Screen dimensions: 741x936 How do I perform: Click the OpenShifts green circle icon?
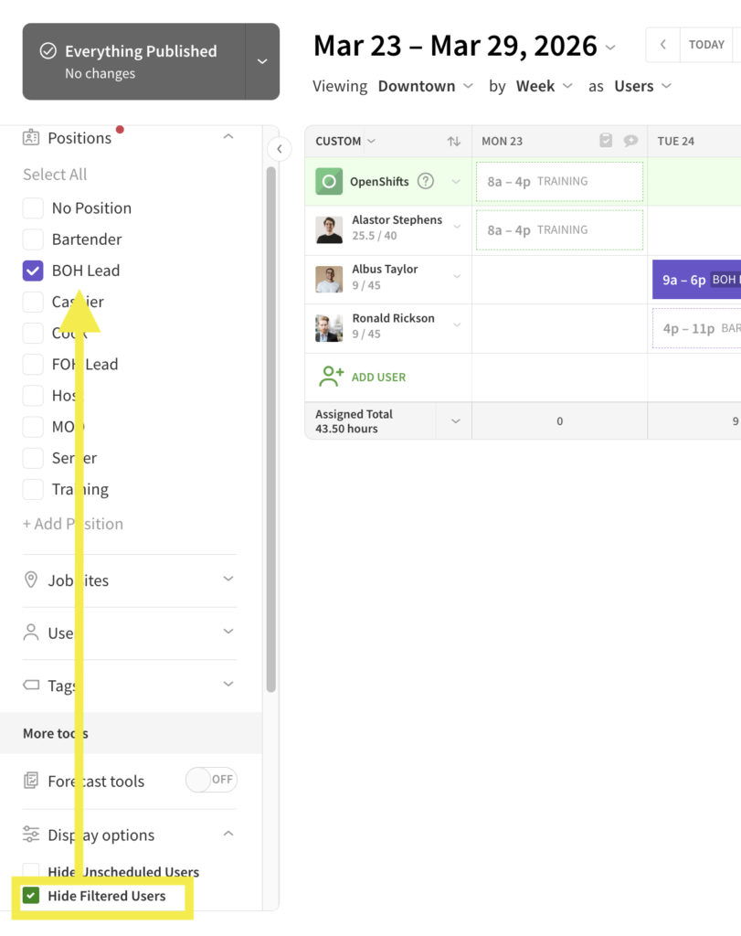329,181
